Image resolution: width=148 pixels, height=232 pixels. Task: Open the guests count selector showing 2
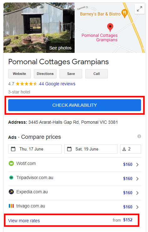click(x=130, y=149)
